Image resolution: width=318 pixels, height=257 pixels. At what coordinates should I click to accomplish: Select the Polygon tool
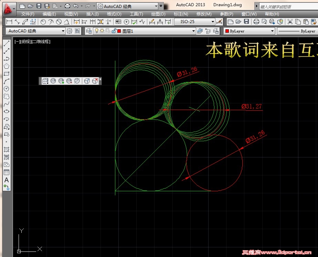click(x=7, y=66)
